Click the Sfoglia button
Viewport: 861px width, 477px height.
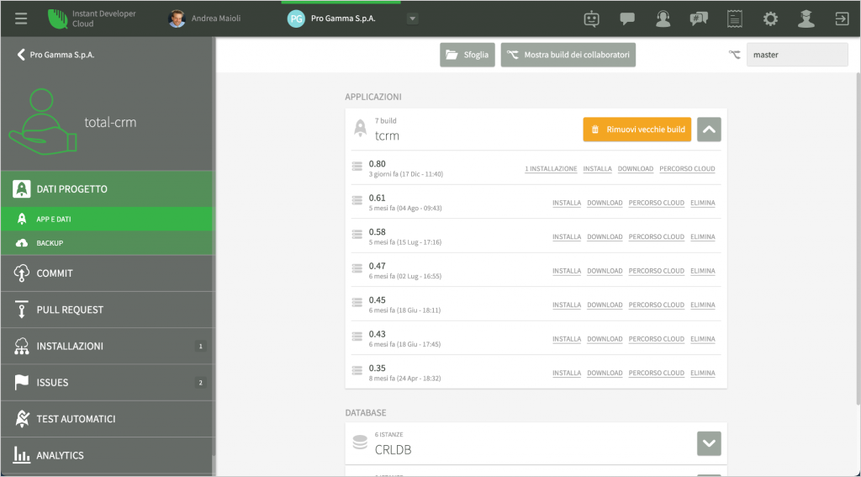pyautogui.click(x=467, y=55)
